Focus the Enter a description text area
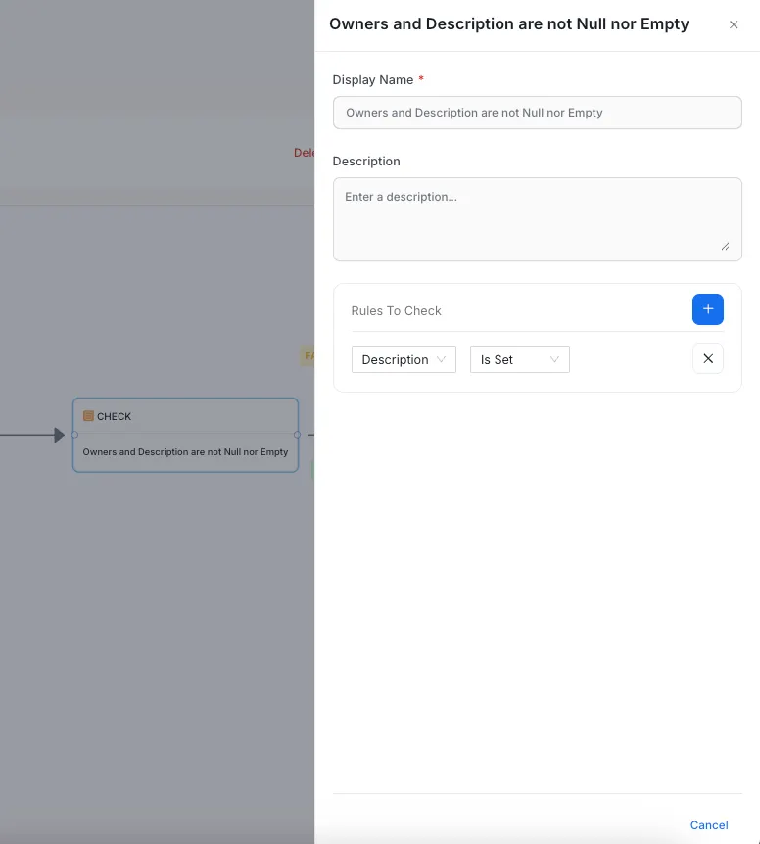The height and width of the screenshot is (844, 760). point(537,219)
